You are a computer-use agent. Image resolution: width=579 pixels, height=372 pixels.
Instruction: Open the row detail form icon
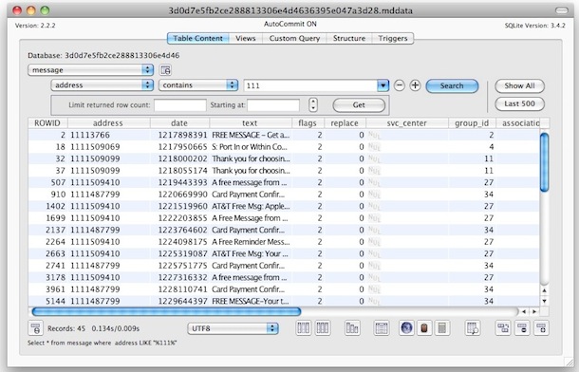(381, 327)
